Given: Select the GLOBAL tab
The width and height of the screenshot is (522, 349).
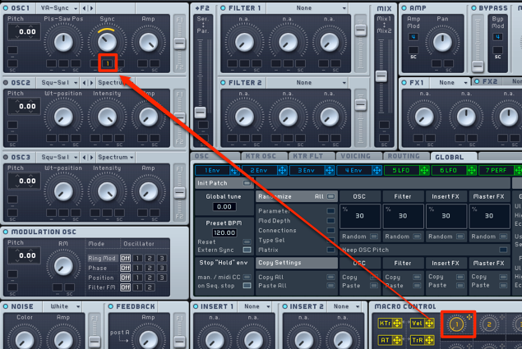Looking at the screenshot, I should 454,156.
